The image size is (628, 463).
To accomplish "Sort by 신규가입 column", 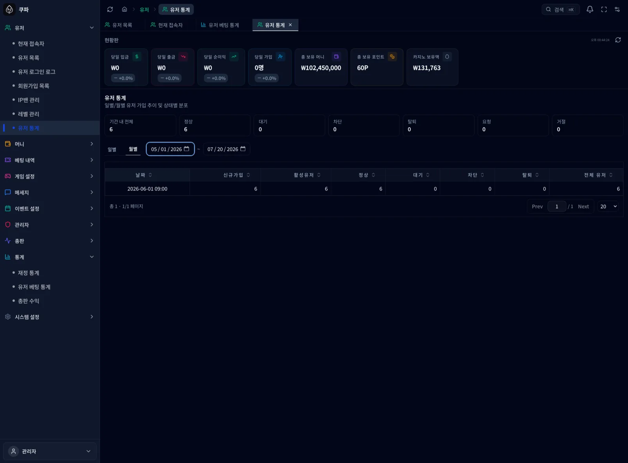I will click(237, 175).
